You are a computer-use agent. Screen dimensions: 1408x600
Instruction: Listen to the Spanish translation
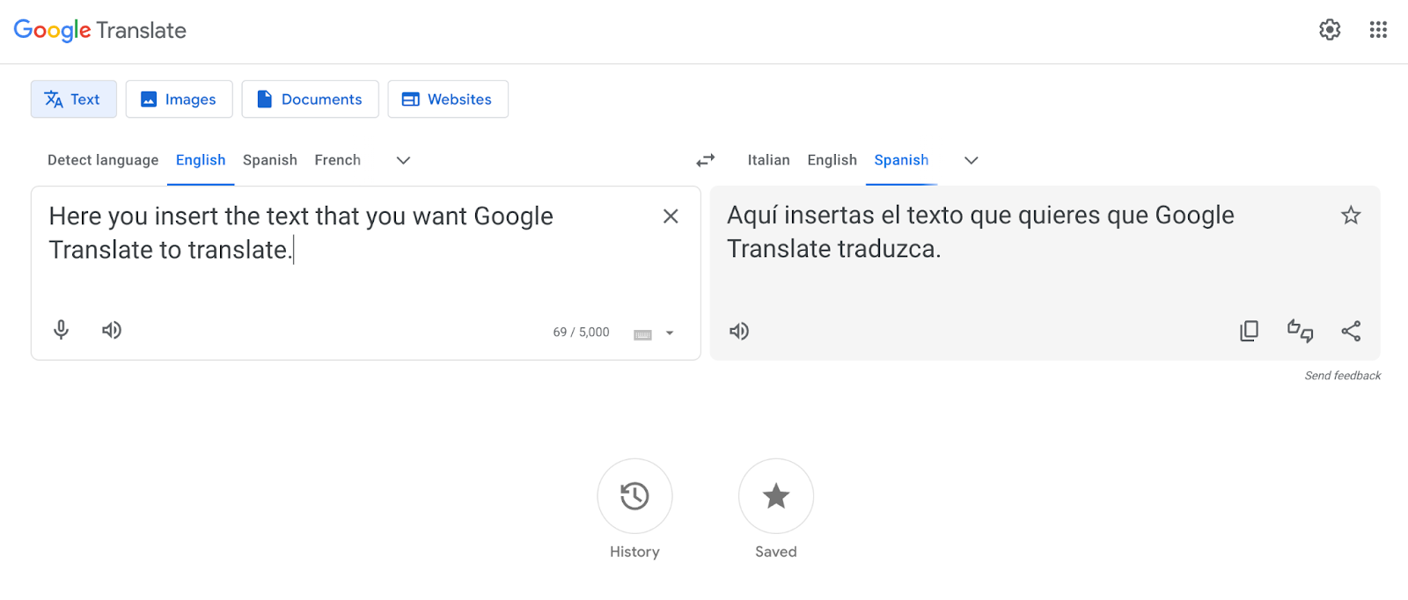[x=738, y=331]
